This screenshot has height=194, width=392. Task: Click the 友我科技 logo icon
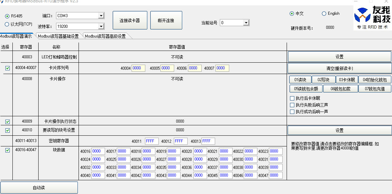tap(362, 14)
